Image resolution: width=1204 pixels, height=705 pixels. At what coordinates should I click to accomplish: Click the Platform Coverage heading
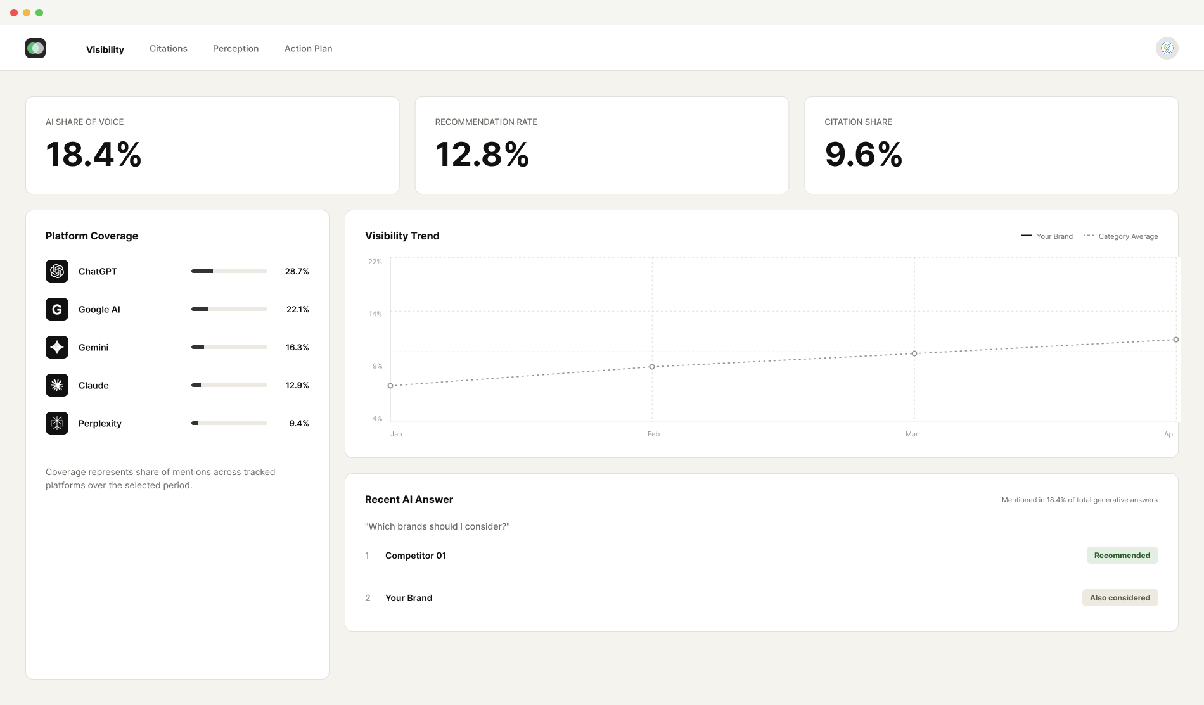click(x=92, y=236)
